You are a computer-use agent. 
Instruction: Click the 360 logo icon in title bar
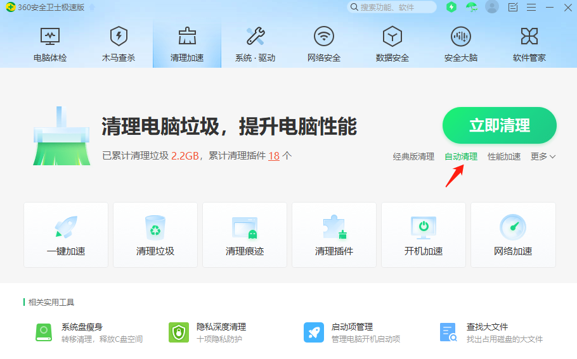(10, 8)
